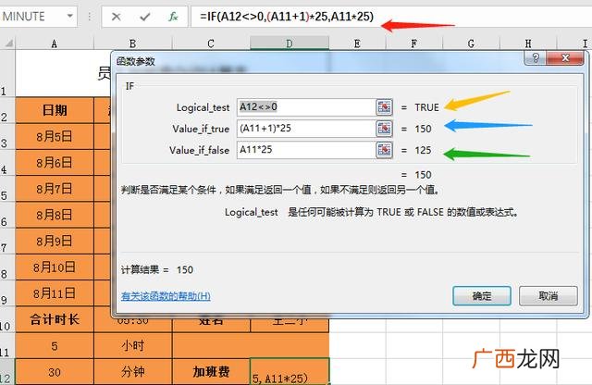Viewport: 592px width, 385px height.
Task: Click the 确定 (OK) button
Action: [482, 296]
